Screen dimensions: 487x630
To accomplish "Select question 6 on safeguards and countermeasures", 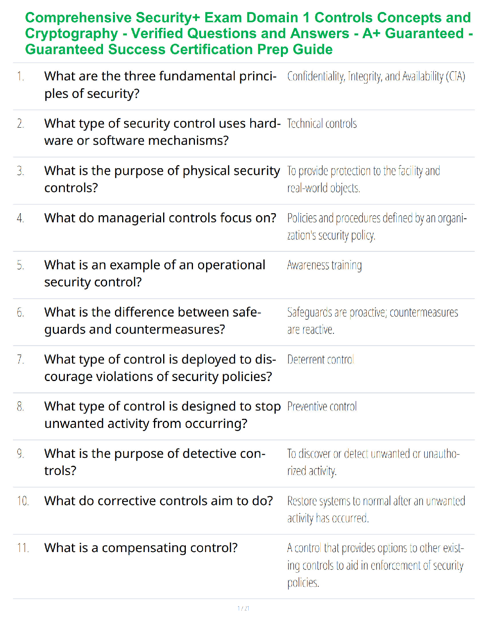I will click(x=153, y=321).
